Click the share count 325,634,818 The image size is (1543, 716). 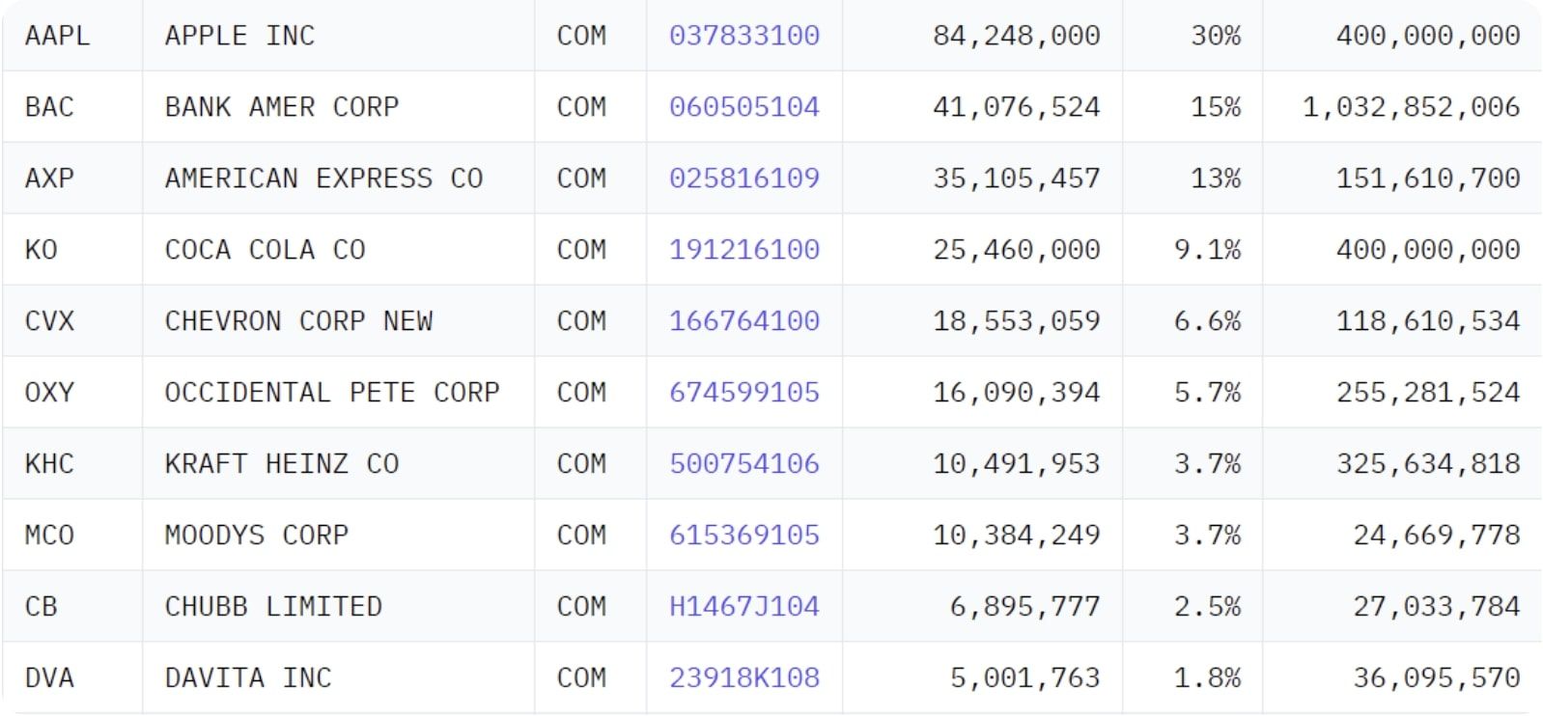(x=1429, y=464)
